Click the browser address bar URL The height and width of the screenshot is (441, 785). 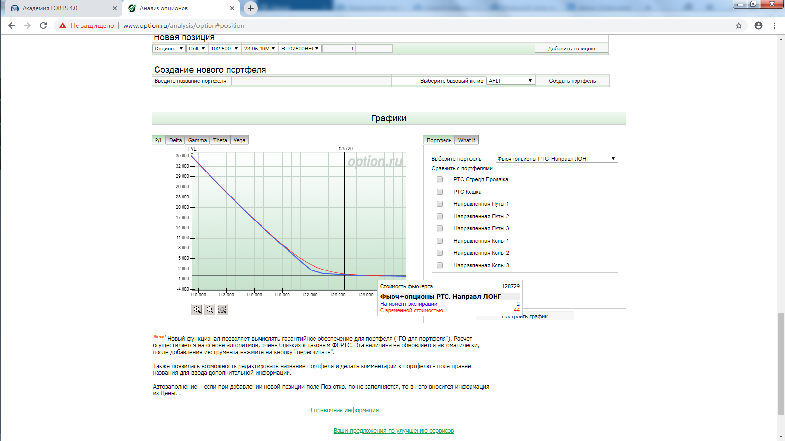(183, 25)
